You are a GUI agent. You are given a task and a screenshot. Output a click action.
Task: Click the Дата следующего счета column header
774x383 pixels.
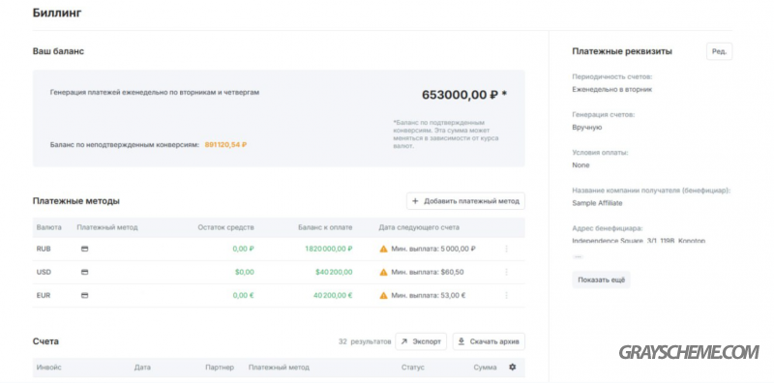[x=419, y=227]
